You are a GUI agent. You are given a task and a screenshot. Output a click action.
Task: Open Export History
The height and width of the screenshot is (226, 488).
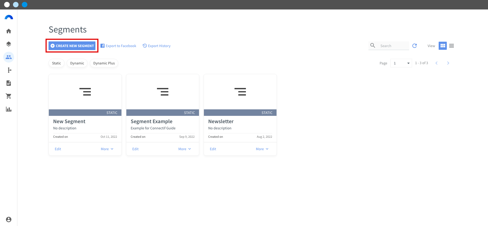click(x=157, y=46)
